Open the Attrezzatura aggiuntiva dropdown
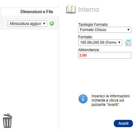The image size is (136, 132). pyautogui.click(x=27, y=24)
